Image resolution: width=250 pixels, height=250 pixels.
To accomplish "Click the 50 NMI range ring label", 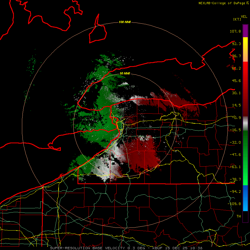I will (x=125, y=73).
